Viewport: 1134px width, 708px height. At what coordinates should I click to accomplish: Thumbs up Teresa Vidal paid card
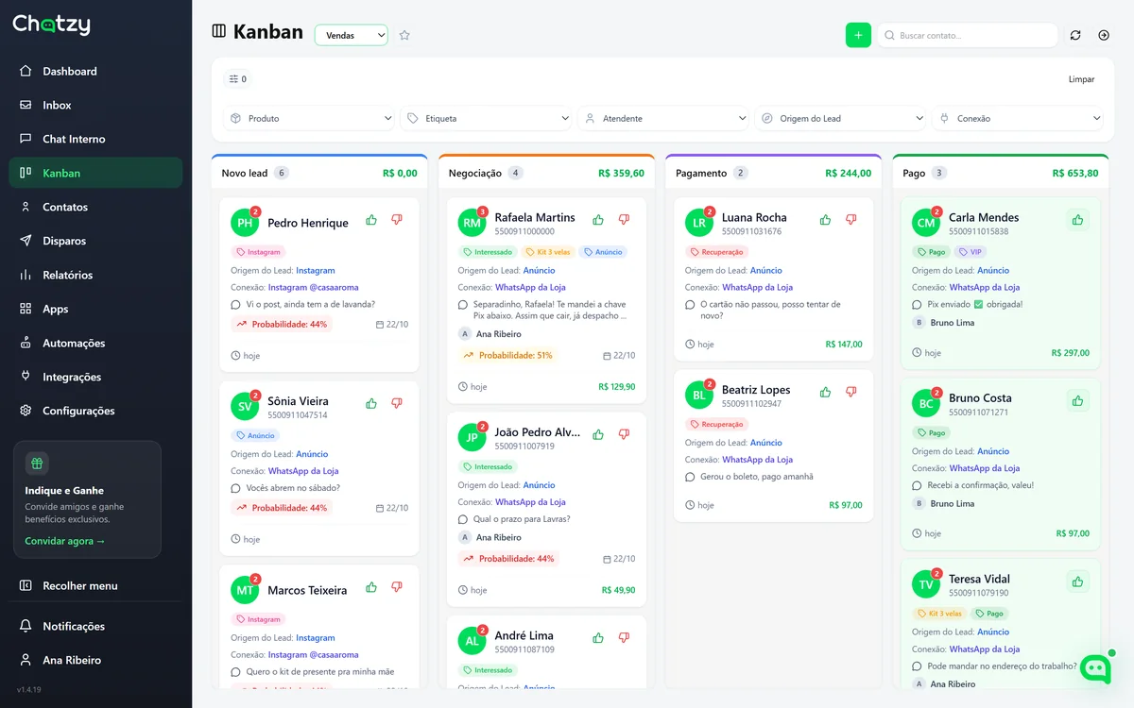coord(1077,582)
